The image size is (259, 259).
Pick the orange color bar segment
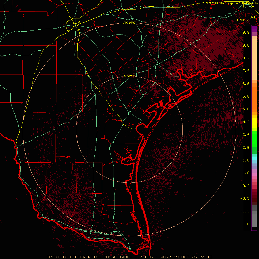click(254, 100)
